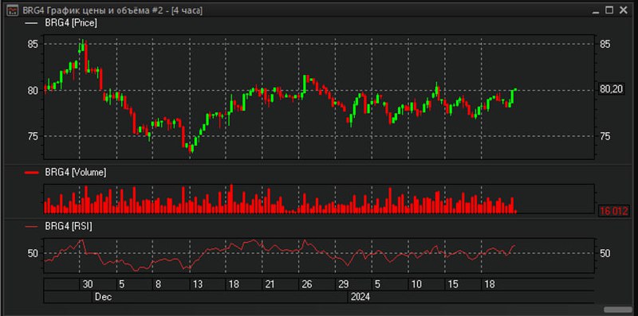Click the left RSI 50 level label
The image size is (638, 316).
[33, 253]
